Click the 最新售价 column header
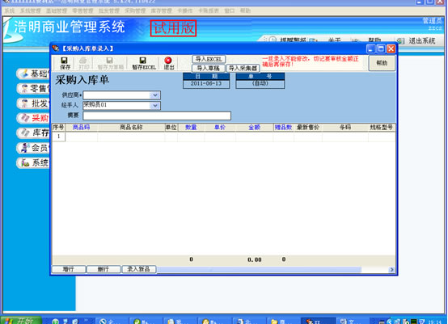 pyautogui.click(x=308, y=128)
